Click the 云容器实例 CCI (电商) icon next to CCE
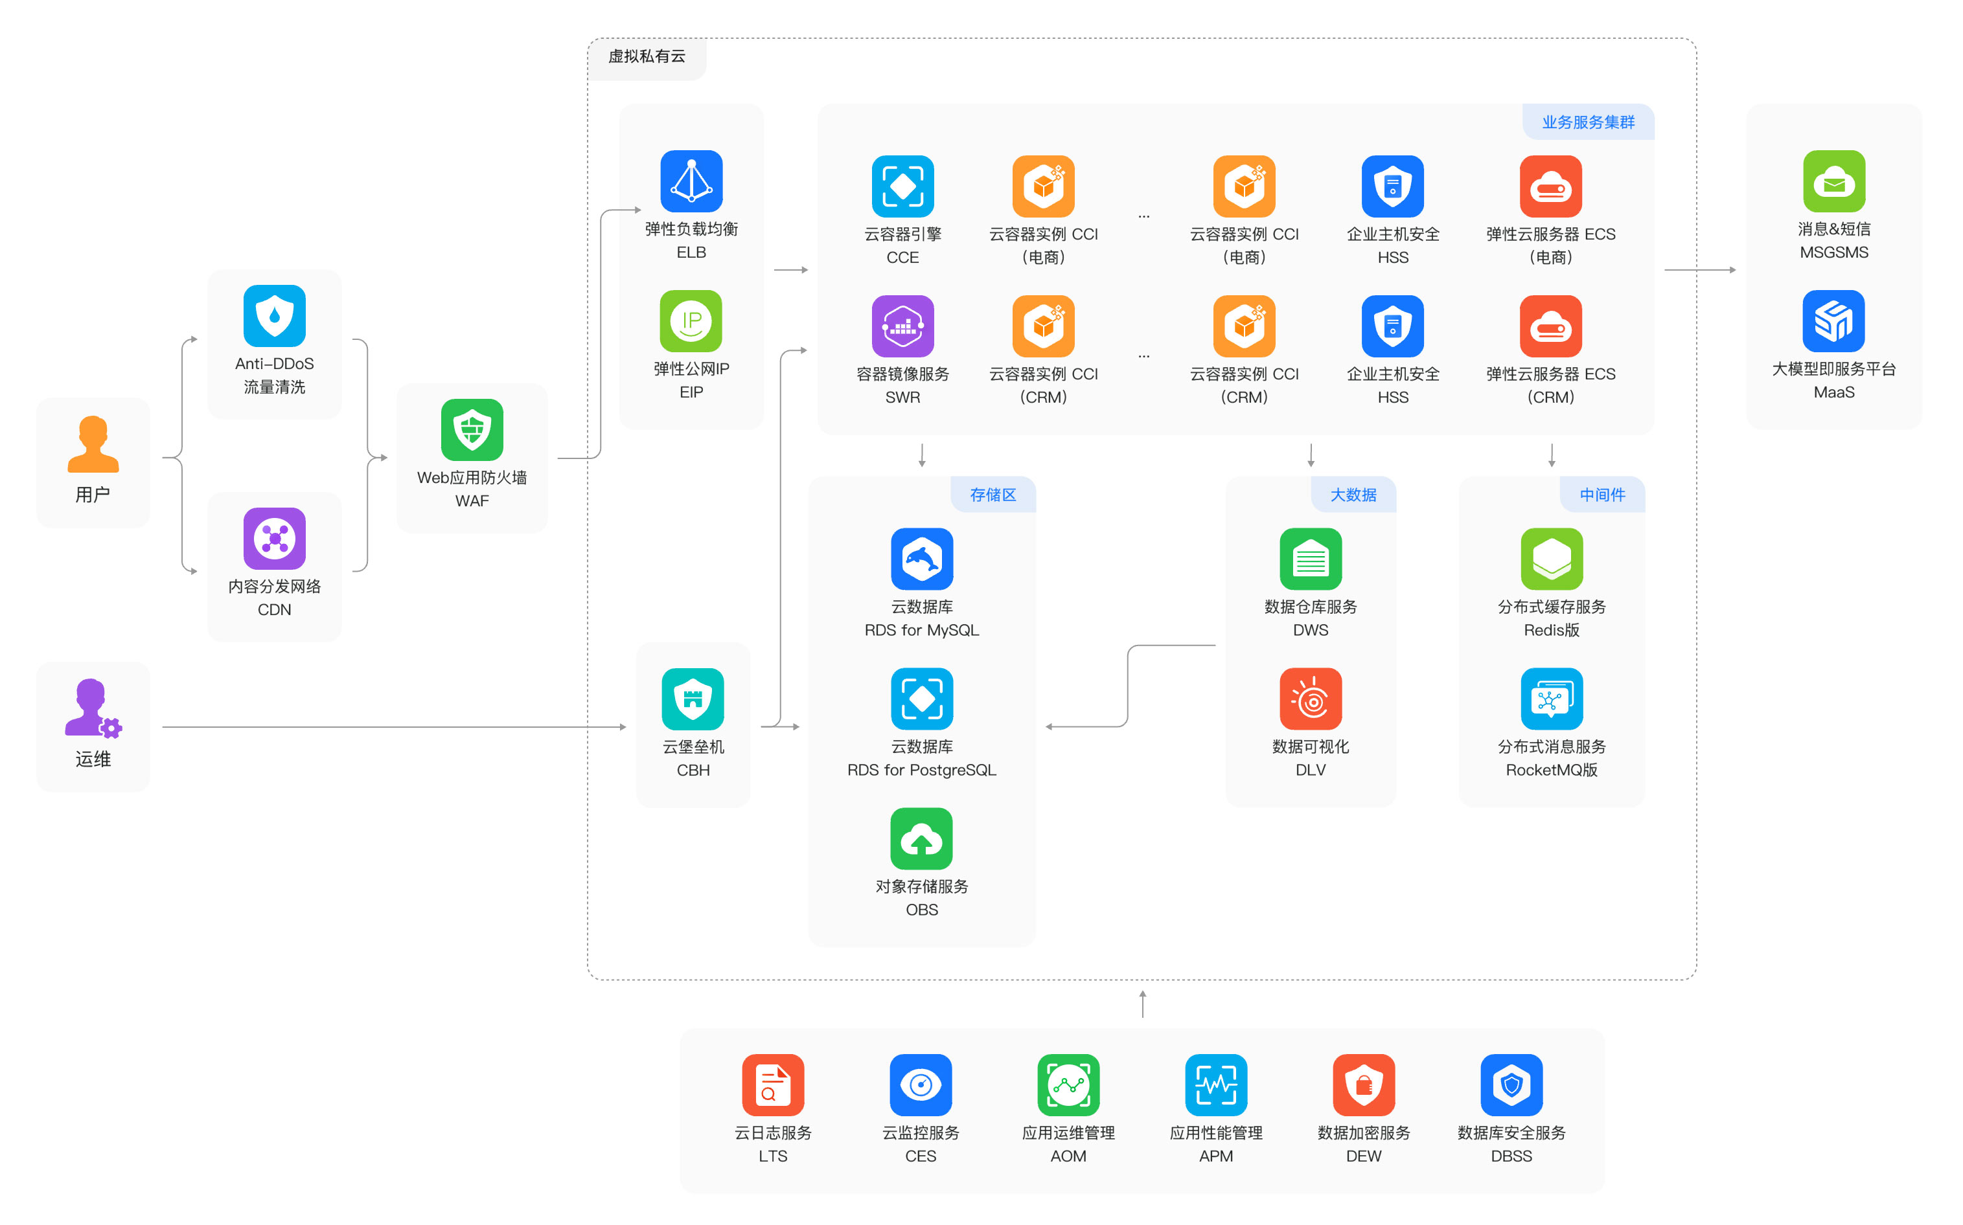 (1043, 186)
